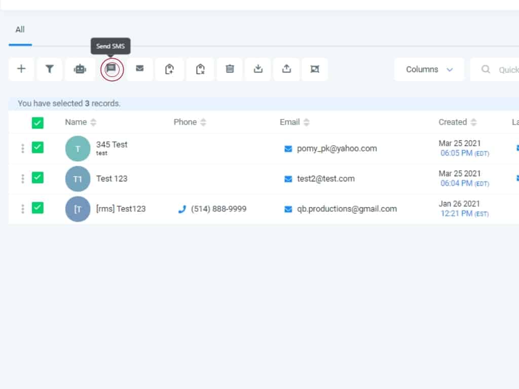Click the remove tag icon
Screen dimensions: 519x389
coord(200,69)
